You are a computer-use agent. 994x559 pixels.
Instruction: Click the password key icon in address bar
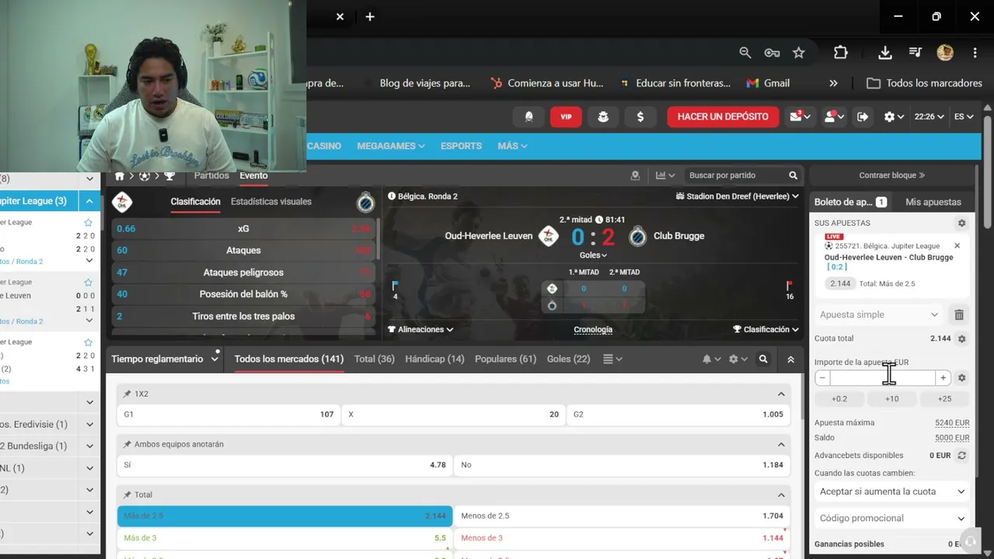772,53
